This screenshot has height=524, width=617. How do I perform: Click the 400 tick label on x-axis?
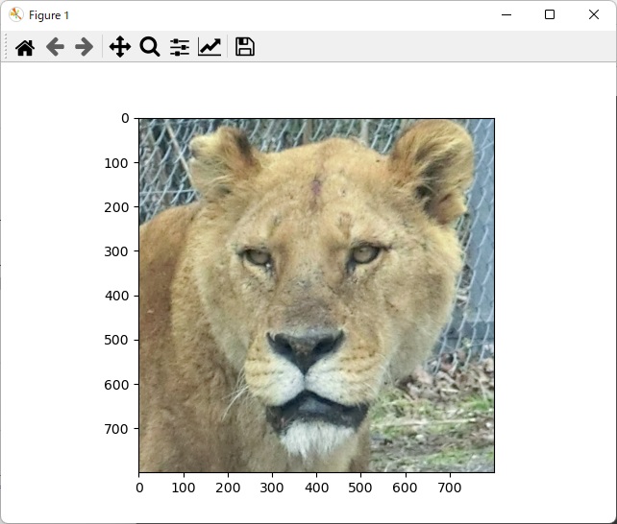pos(316,488)
